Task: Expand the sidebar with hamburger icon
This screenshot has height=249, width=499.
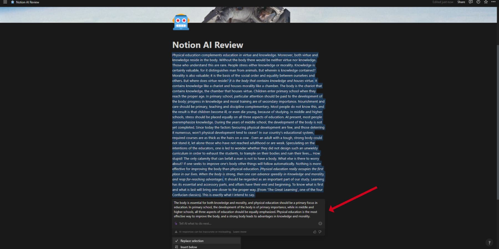Action: tap(5, 2)
